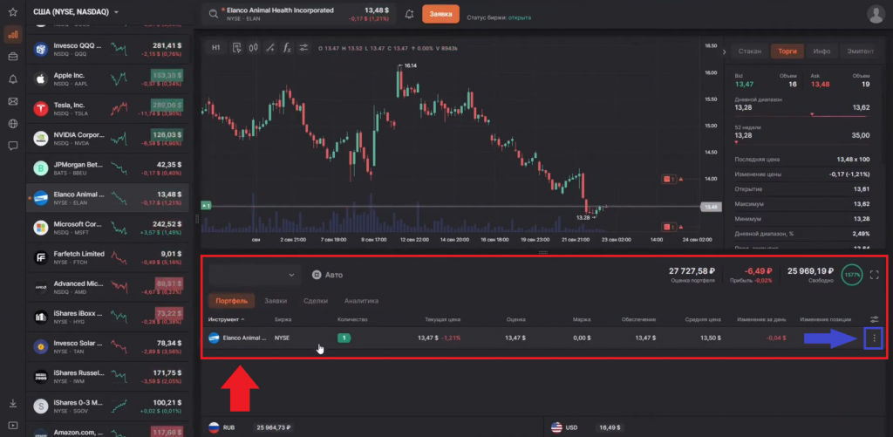
Task: Click the Elanco Animal Health ticker search field
Action: pos(298,14)
